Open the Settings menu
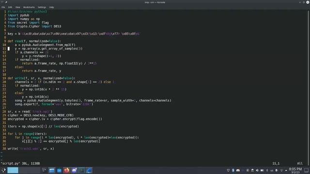The width and height of the screenshot is (310, 174). pos(42,7)
